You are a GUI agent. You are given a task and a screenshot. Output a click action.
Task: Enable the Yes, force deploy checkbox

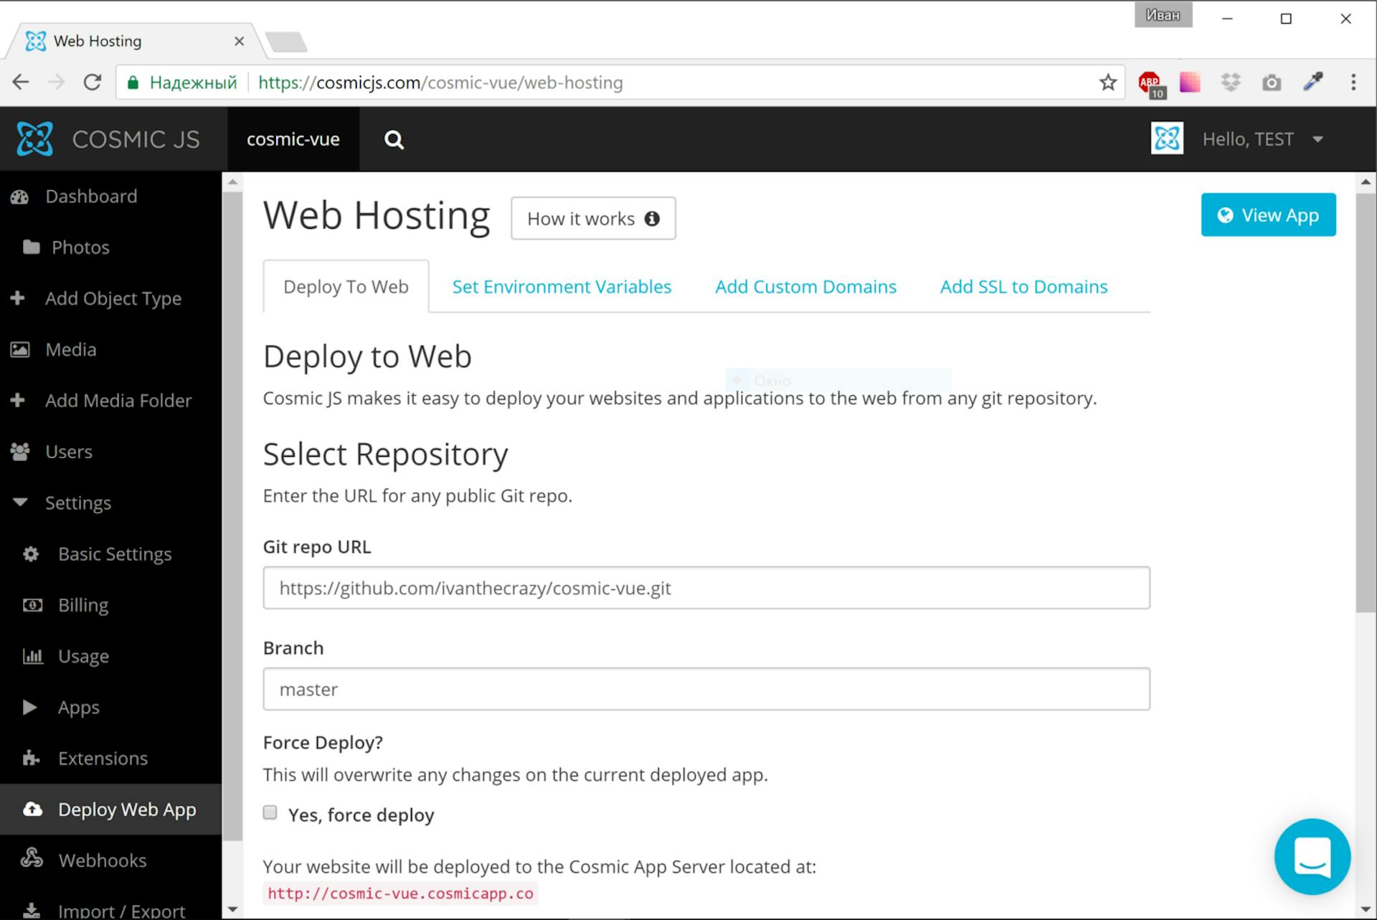270,812
